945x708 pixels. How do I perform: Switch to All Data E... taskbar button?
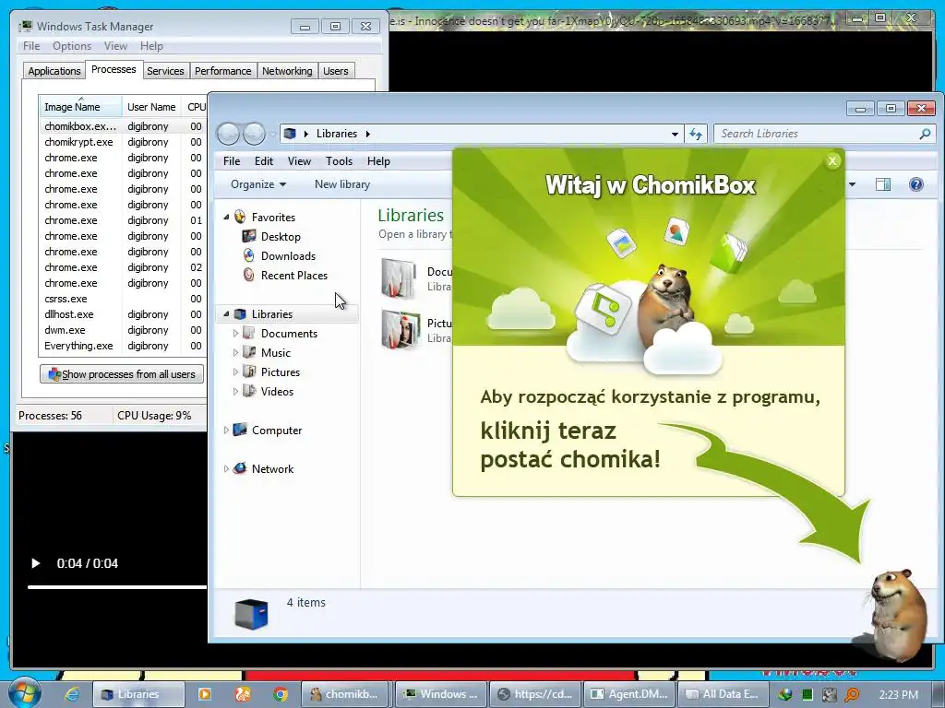pyautogui.click(x=724, y=694)
